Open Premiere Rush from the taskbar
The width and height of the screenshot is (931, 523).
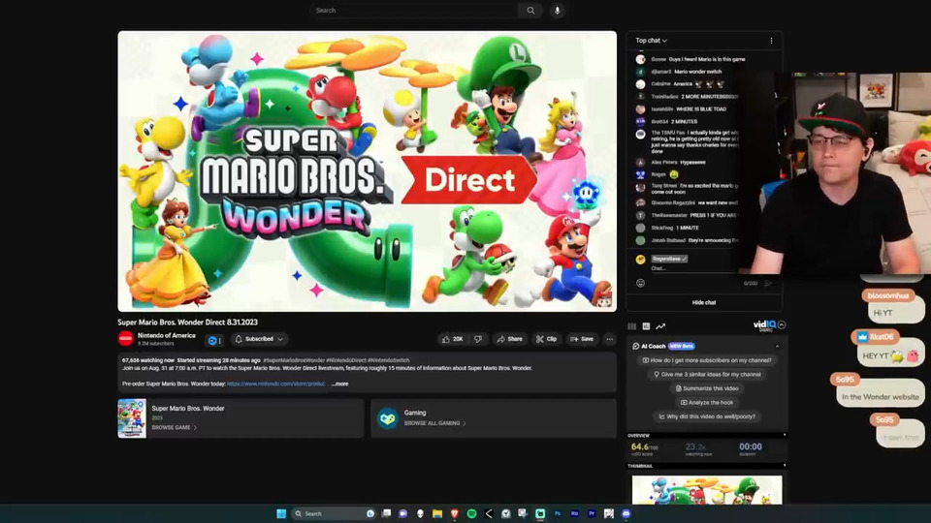[574, 513]
